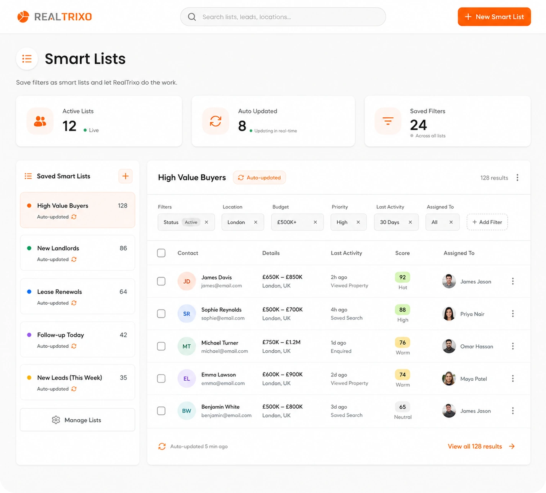The width and height of the screenshot is (546, 493).
Task: Remove the Status Active filter
Action: [206, 222]
